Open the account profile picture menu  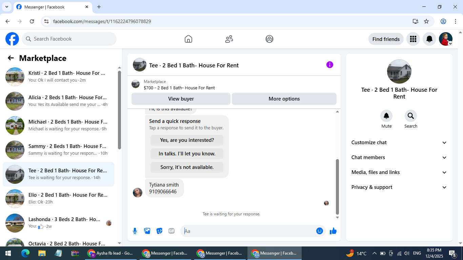coord(446,39)
